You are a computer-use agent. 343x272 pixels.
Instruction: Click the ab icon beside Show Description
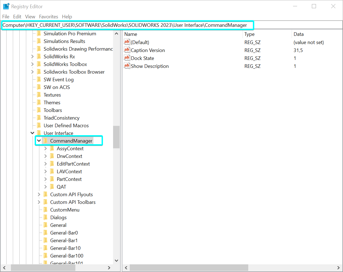tap(127, 66)
